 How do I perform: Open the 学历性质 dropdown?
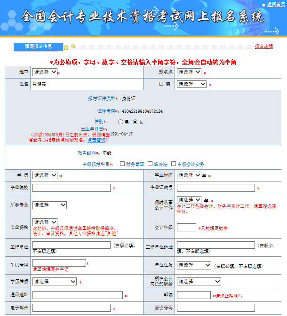point(55,281)
